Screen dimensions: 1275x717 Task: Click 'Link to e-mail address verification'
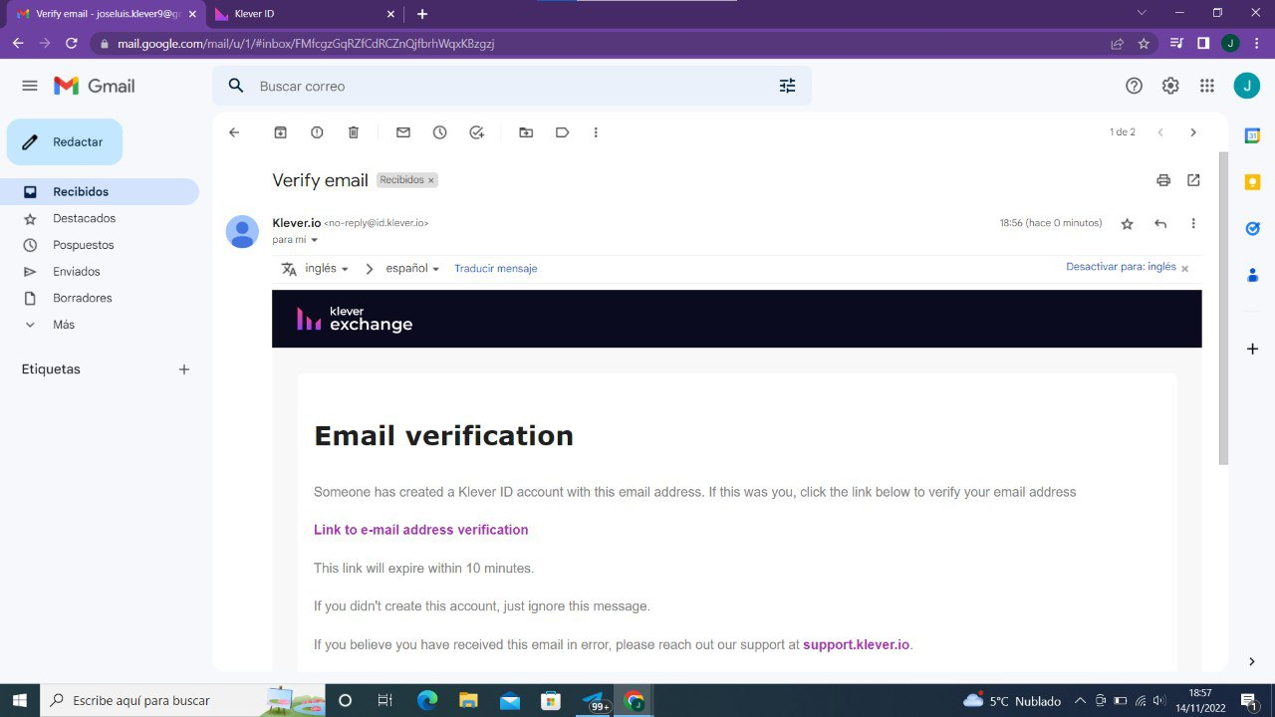click(421, 530)
